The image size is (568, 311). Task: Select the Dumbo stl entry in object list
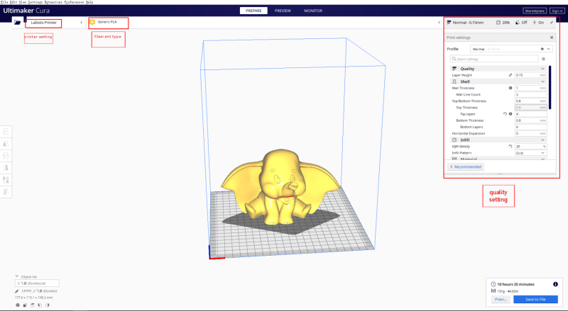coord(37,283)
